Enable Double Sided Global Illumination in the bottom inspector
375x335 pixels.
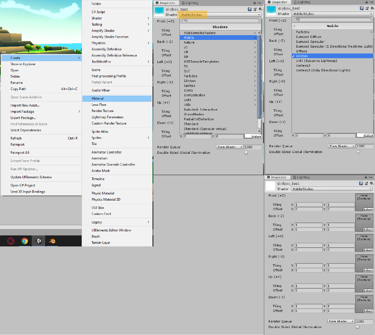(x=358, y=327)
